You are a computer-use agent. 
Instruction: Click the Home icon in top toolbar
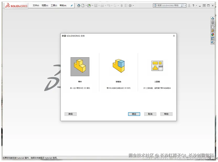(x=79, y=6)
